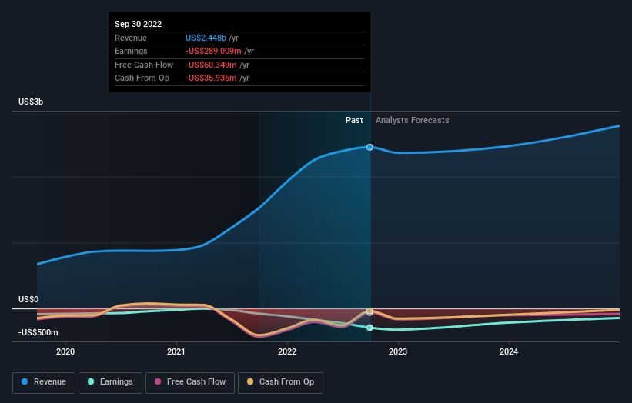Image resolution: width=632 pixels, height=403 pixels.
Task: Click the Analysts Forecasts label
Action: tap(413, 121)
